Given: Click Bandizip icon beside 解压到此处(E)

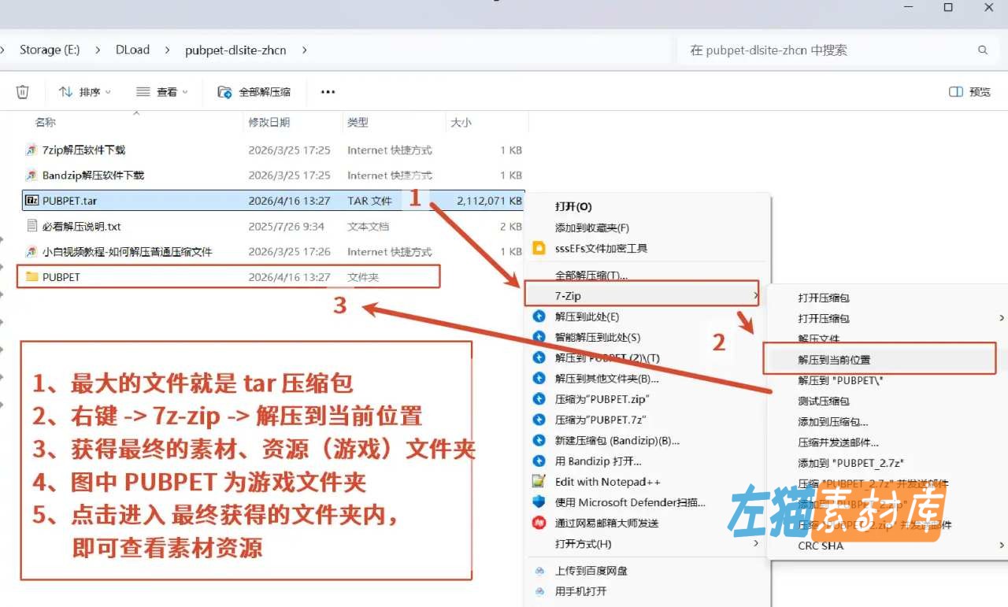Looking at the screenshot, I should (539, 316).
